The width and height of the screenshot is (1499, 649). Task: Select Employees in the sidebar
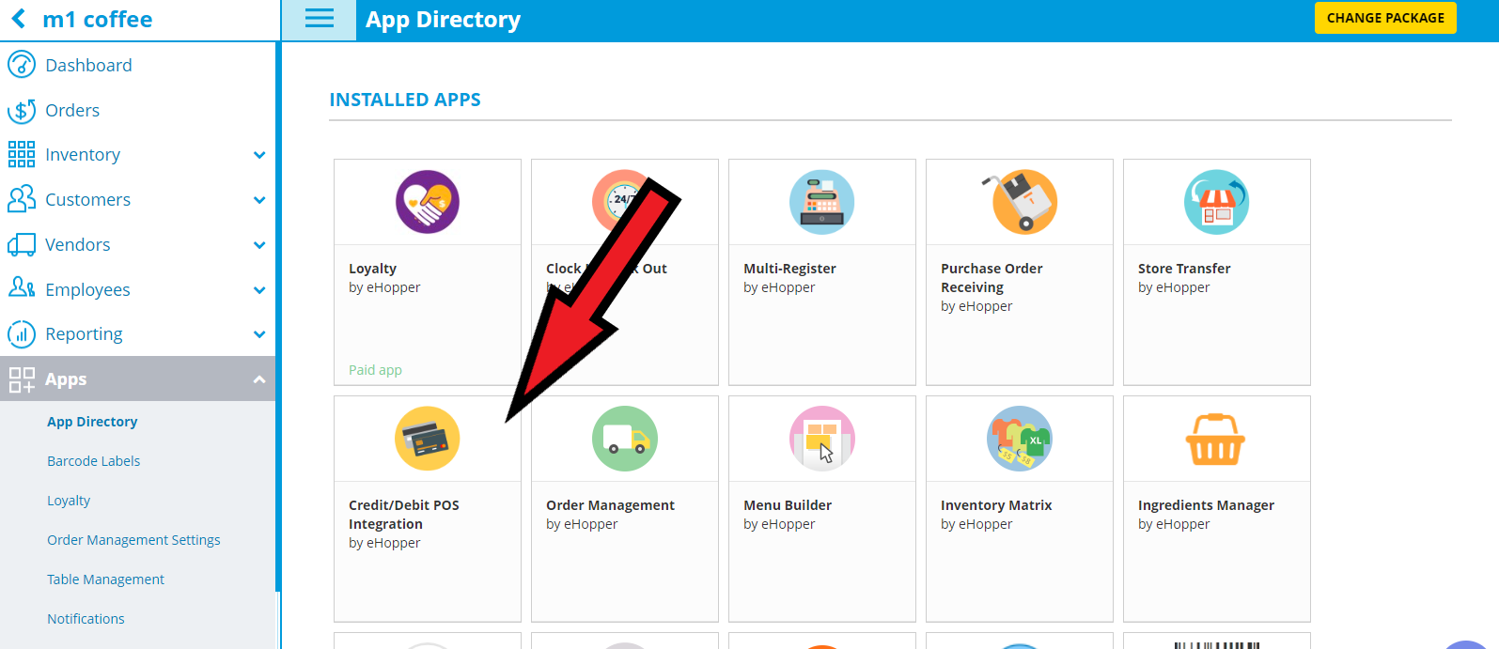tap(87, 290)
